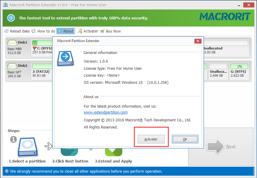Select the 2.696 GB Unallocated space on Disk2
Screen dimensions: 257x178
pyautogui.click(x=218, y=73)
